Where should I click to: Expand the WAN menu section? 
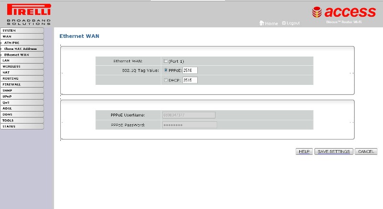point(22,36)
